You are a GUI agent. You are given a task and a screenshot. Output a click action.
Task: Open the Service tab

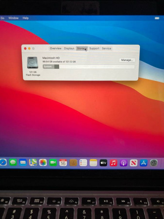[107, 49]
